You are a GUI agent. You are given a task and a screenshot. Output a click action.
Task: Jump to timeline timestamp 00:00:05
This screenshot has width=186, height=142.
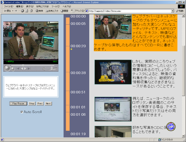point(78,24)
